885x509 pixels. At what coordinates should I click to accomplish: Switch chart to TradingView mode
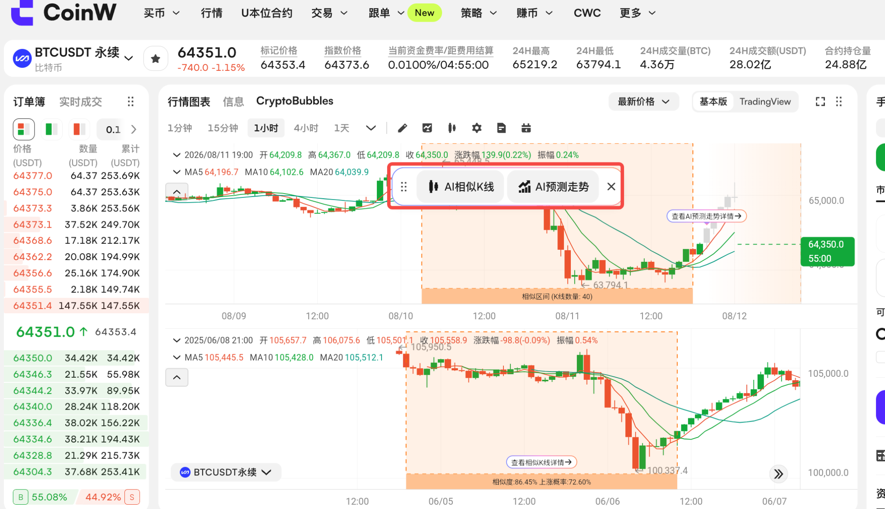click(765, 102)
